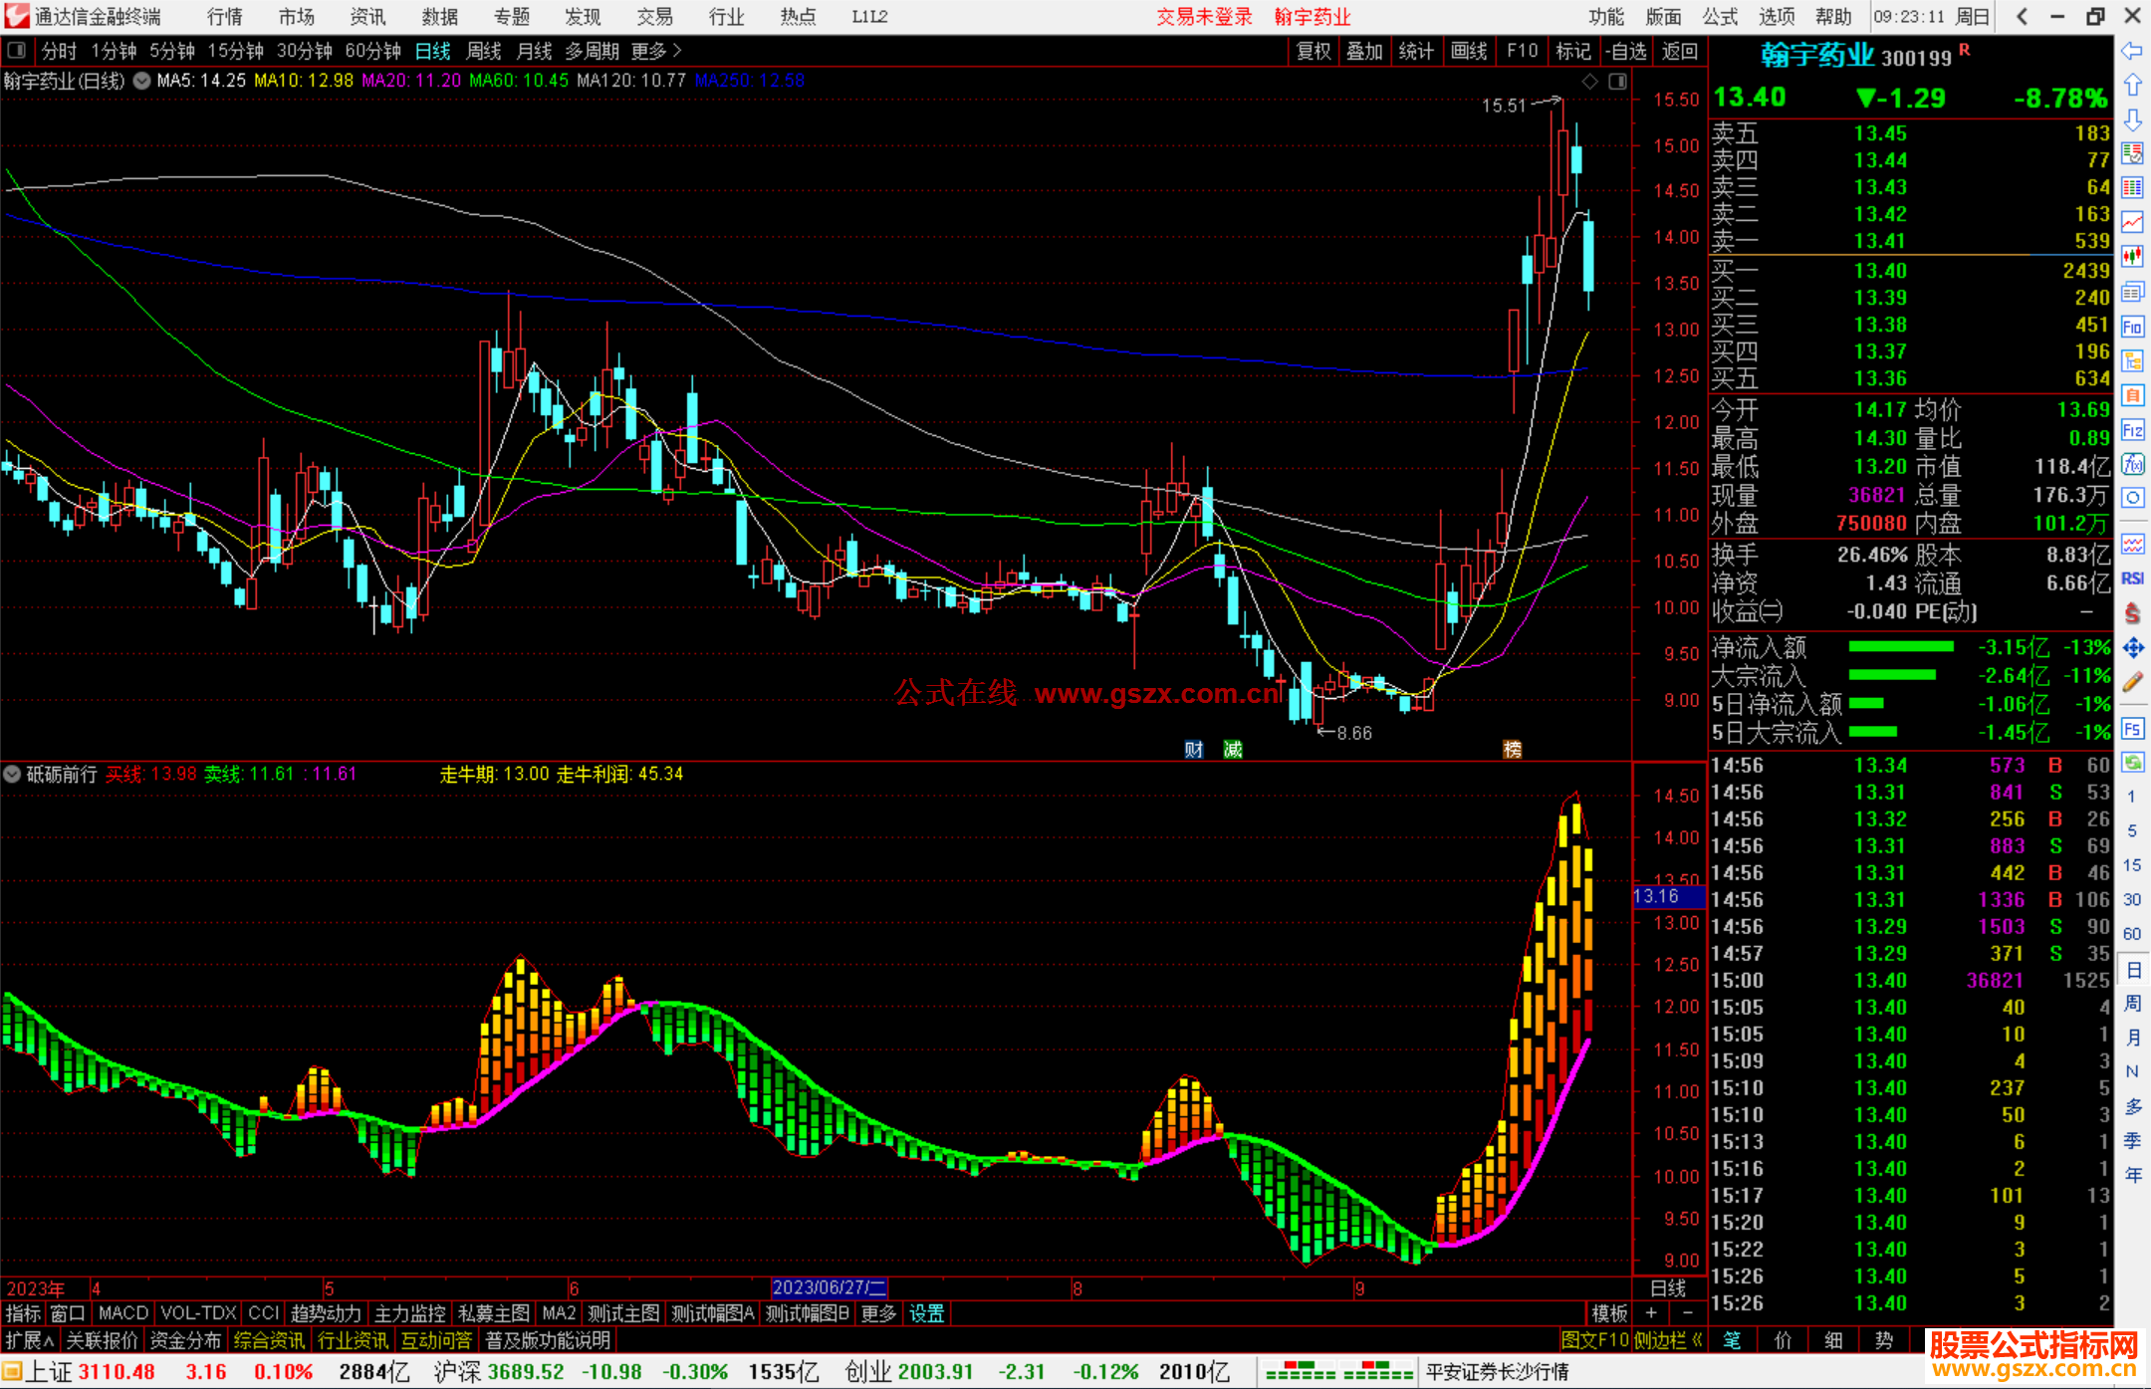Viewport: 2151px width, 1389px height.
Task: Open the 公式 menu
Action: tap(1719, 17)
